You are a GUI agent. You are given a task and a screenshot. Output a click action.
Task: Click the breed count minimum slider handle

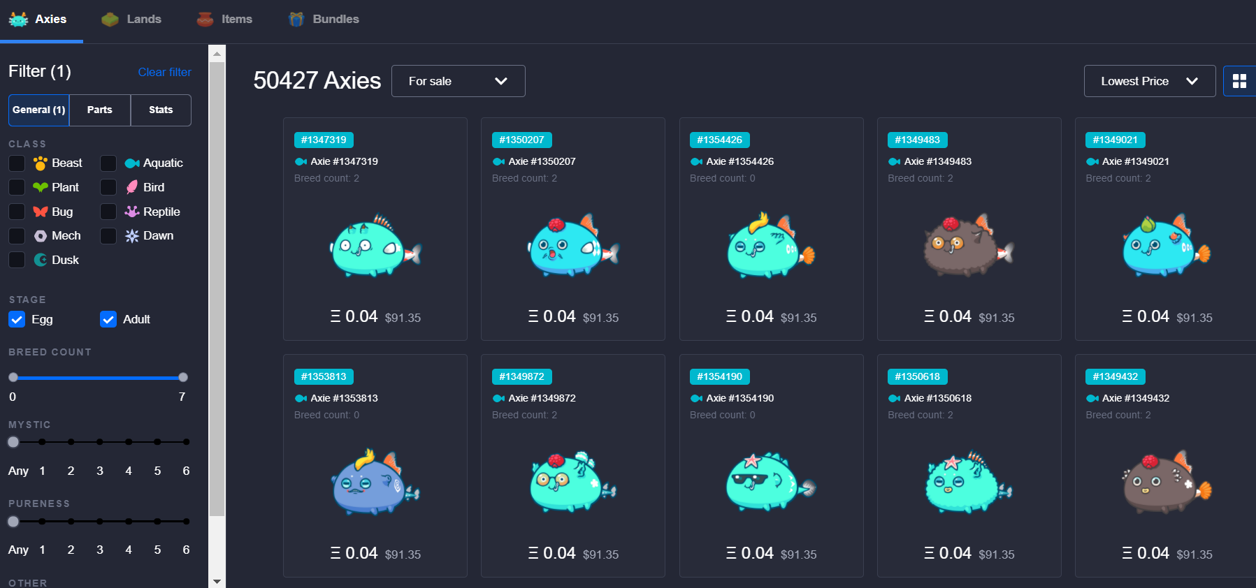click(13, 377)
